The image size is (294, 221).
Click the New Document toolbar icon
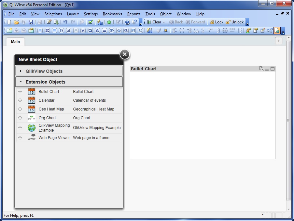[9, 22]
